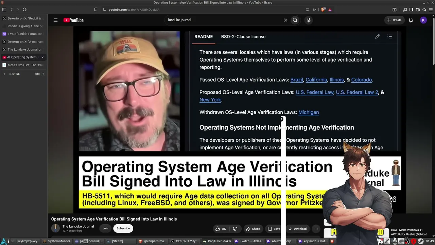The height and width of the screenshot is (245, 435).
Task: Open OBS 32.1.2 from the taskbar
Action: coord(184,241)
